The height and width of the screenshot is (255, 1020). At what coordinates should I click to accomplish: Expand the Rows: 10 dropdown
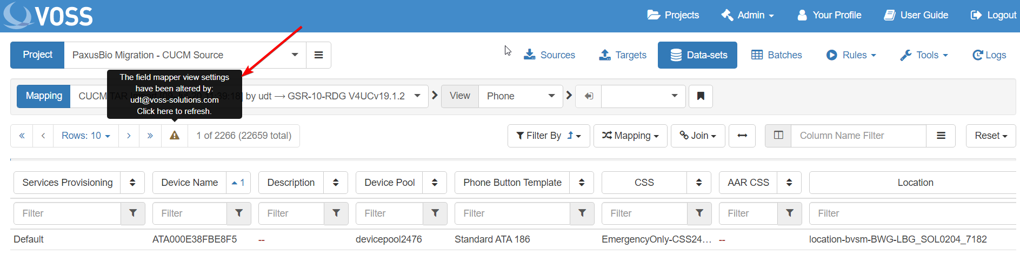85,136
